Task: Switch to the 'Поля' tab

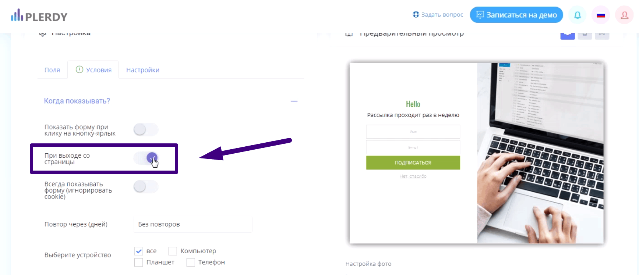Action: click(x=52, y=70)
